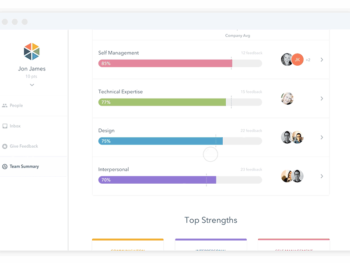Click the 12 feedback link on Self Management

(251, 53)
